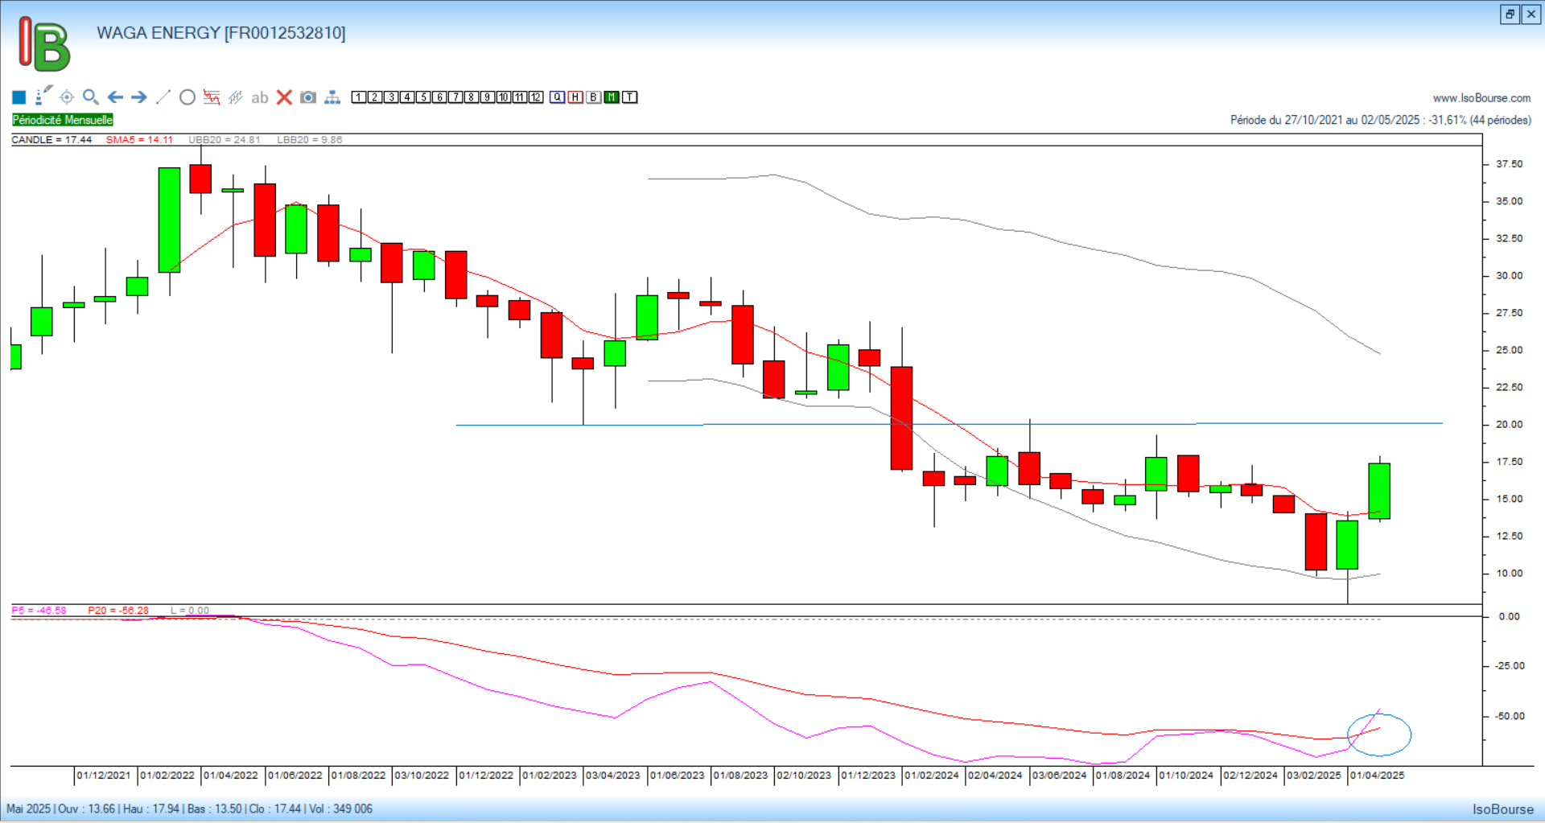Viewport: 1545px width, 823px height.
Task: Restore the chart window size
Action: point(1510,14)
